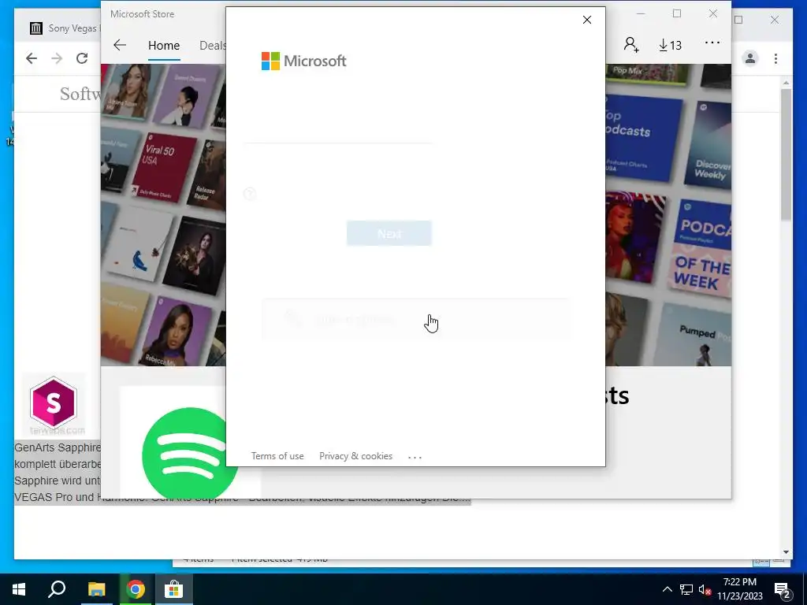Go back in Microsoft Store
807x605 pixels.
point(120,45)
